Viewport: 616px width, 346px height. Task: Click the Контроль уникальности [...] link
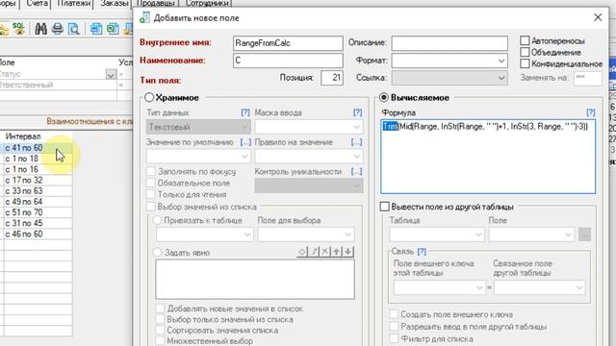356,171
